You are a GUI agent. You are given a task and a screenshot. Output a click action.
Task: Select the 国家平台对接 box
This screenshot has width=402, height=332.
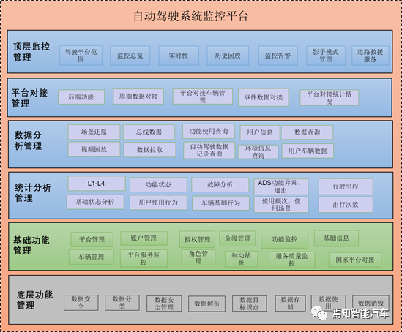355,260
